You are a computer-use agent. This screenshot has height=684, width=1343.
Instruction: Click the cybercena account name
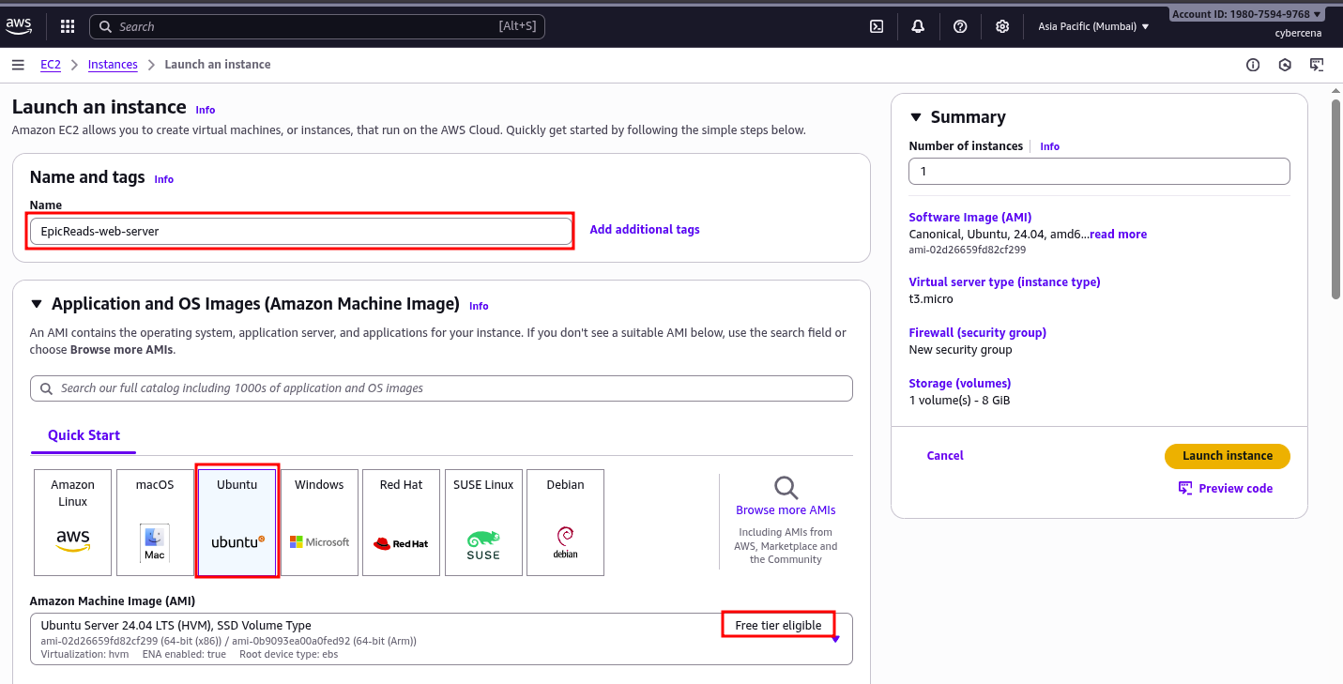[1298, 33]
